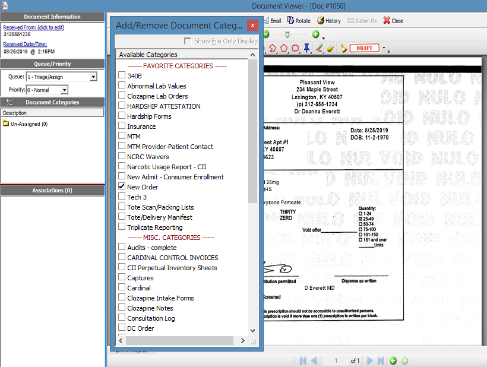The width and height of the screenshot is (487, 367).
Task: Open the document History
Action: [x=328, y=20]
